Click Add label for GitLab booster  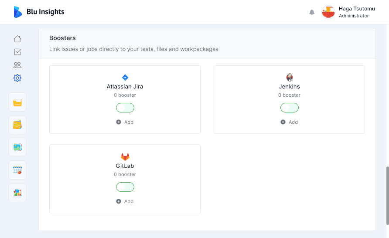point(129,201)
